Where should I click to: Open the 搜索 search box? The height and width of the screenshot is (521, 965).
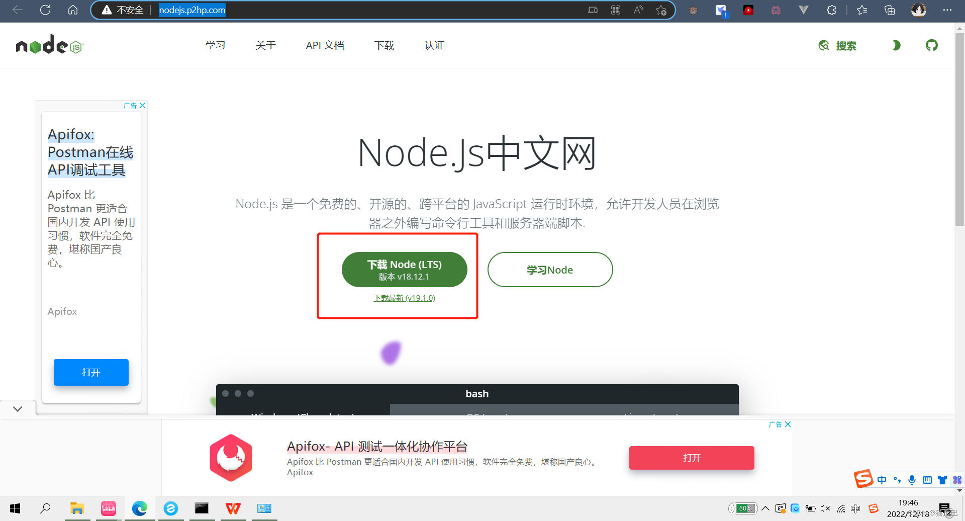pos(837,46)
